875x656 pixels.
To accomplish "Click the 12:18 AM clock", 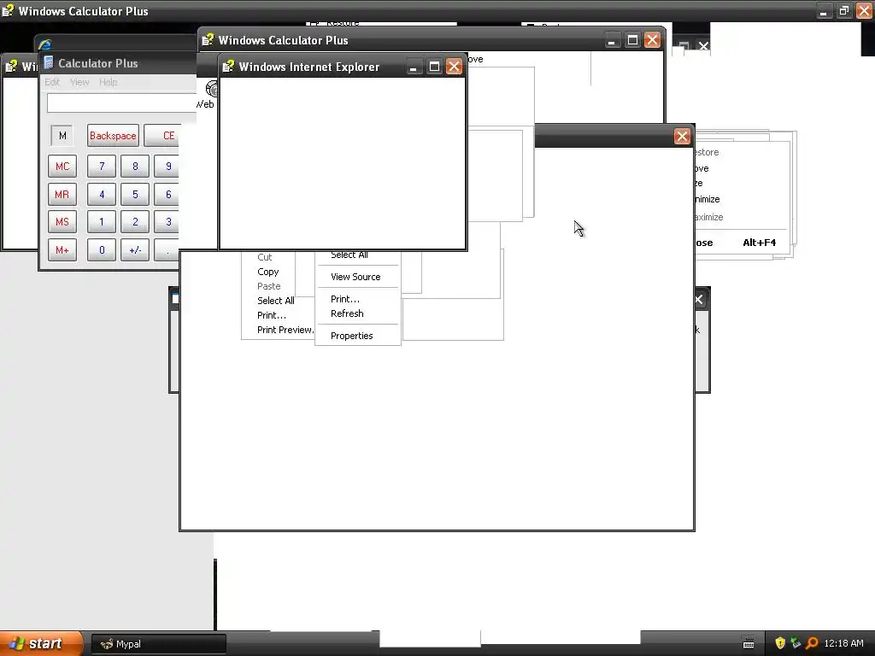I will tap(843, 643).
